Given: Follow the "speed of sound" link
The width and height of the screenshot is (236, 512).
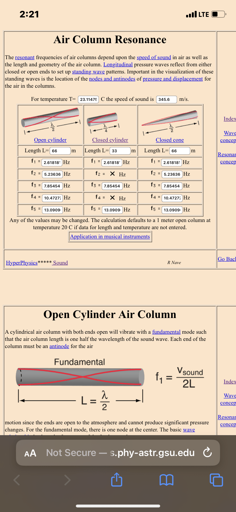Looking at the screenshot, I should point(154,57).
